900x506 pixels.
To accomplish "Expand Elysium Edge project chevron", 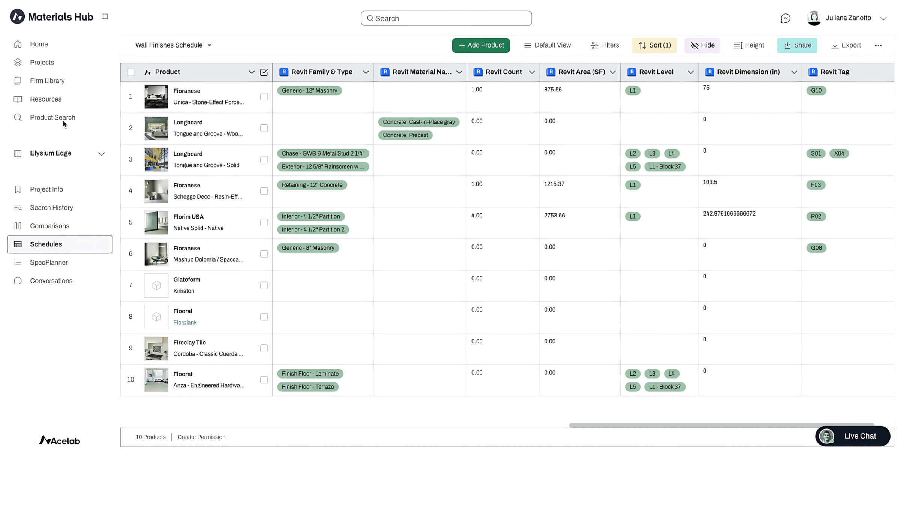I will tap(101, 154).
